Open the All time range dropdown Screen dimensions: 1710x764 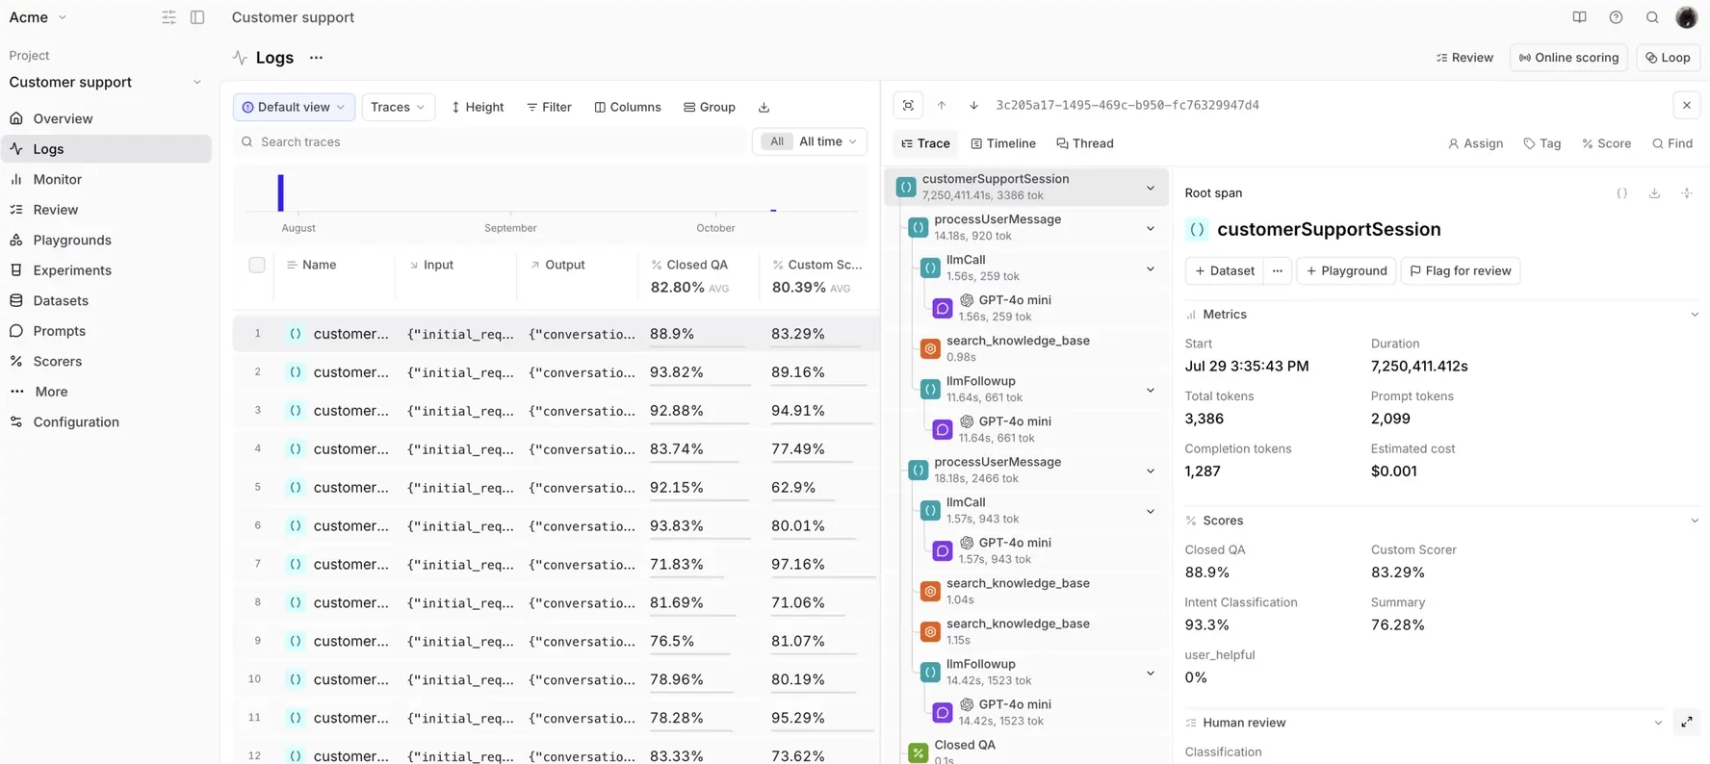[828, 141]
